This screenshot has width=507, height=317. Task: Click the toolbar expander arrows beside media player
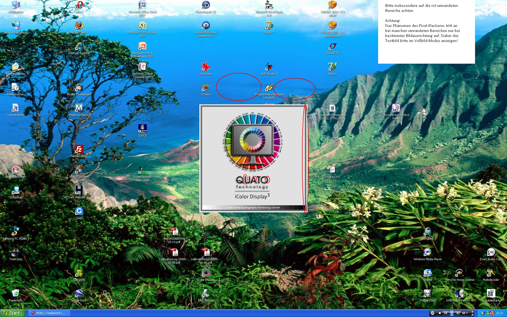[x=472, y=311]
